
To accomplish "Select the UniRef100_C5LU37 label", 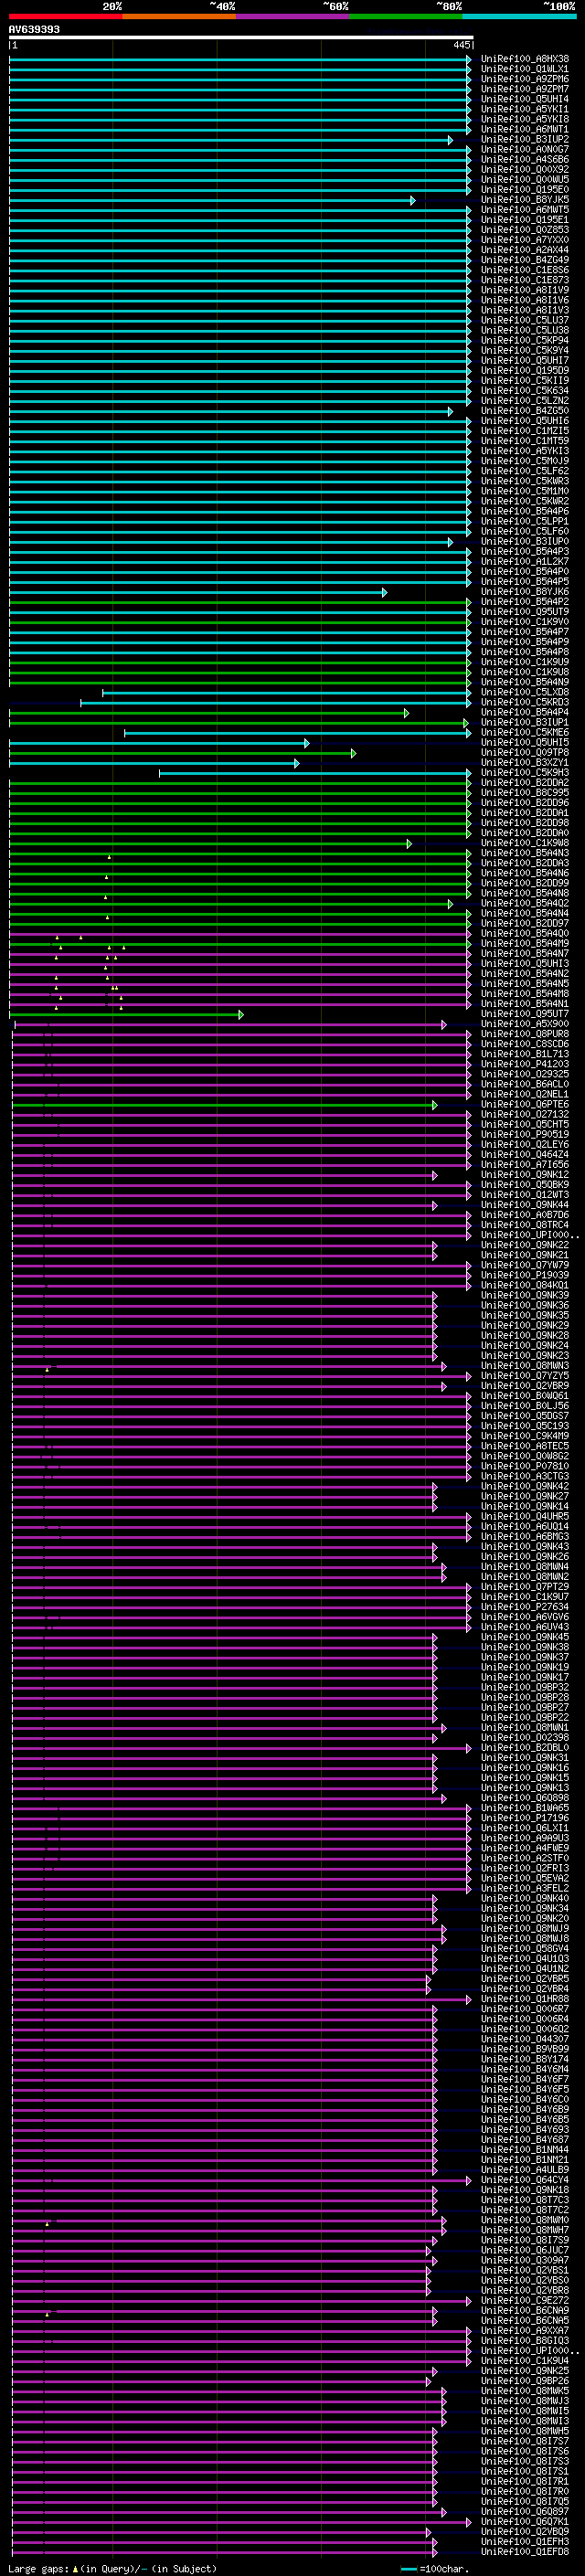I will click(525, 320).
